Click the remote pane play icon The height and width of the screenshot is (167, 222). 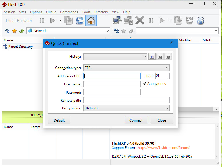click(x=162, y=20)
